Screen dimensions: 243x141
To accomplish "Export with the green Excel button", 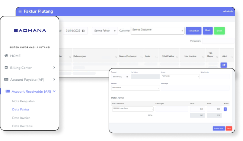I will point(219,31).
